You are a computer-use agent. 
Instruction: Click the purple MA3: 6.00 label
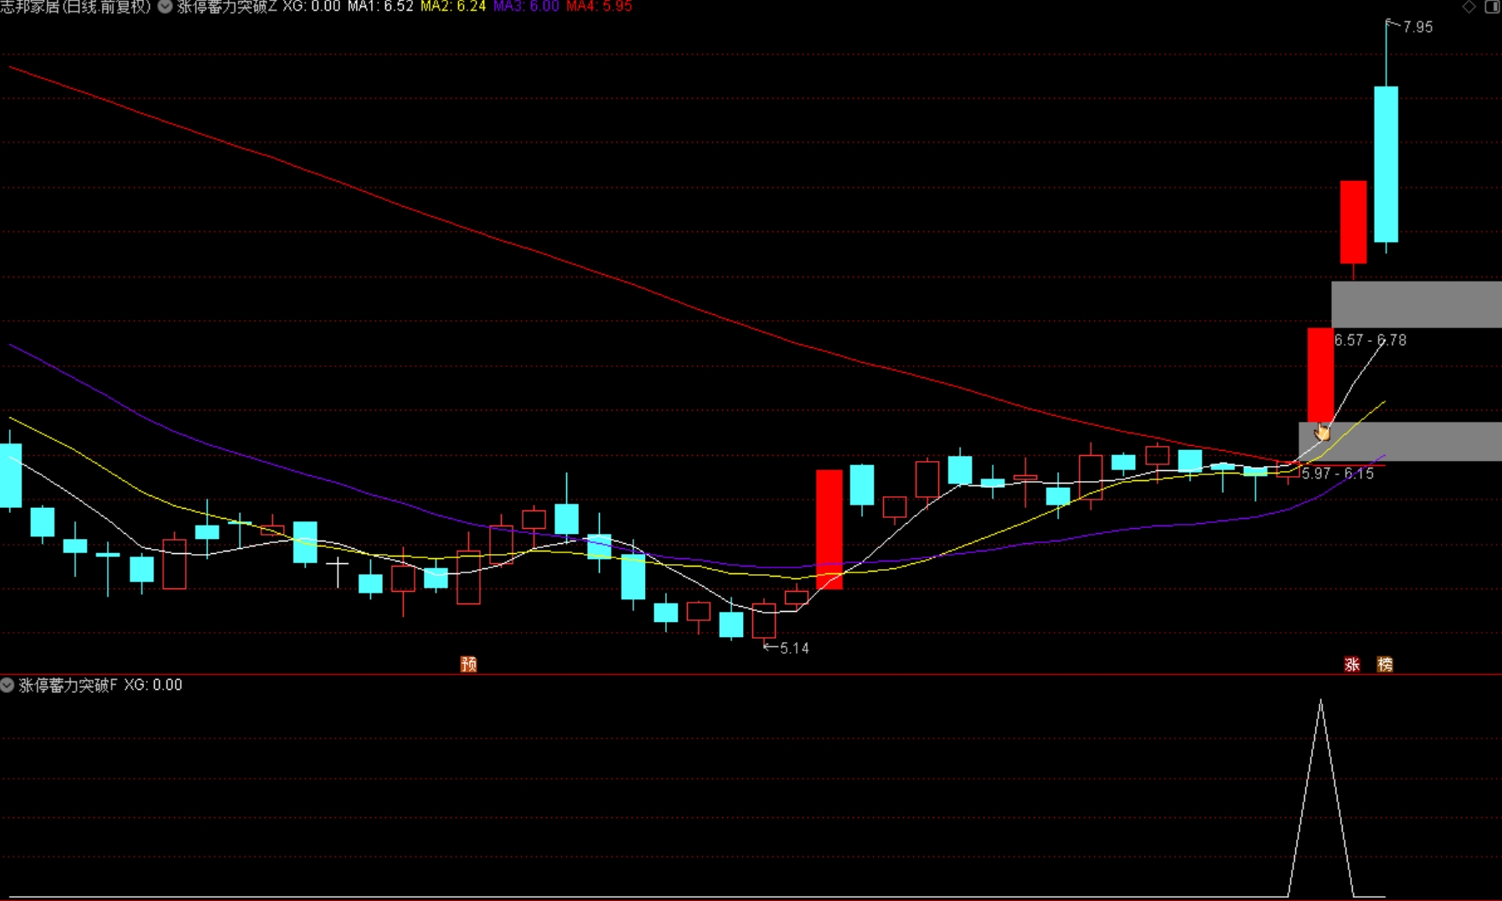click(526, 7)
